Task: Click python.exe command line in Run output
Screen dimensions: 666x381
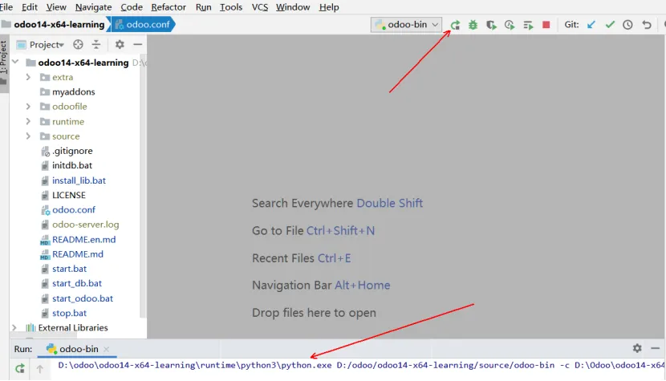Action: coord(361,365)
